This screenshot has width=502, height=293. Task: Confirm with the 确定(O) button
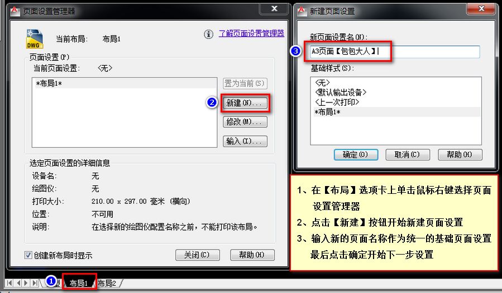pos(356,155)
